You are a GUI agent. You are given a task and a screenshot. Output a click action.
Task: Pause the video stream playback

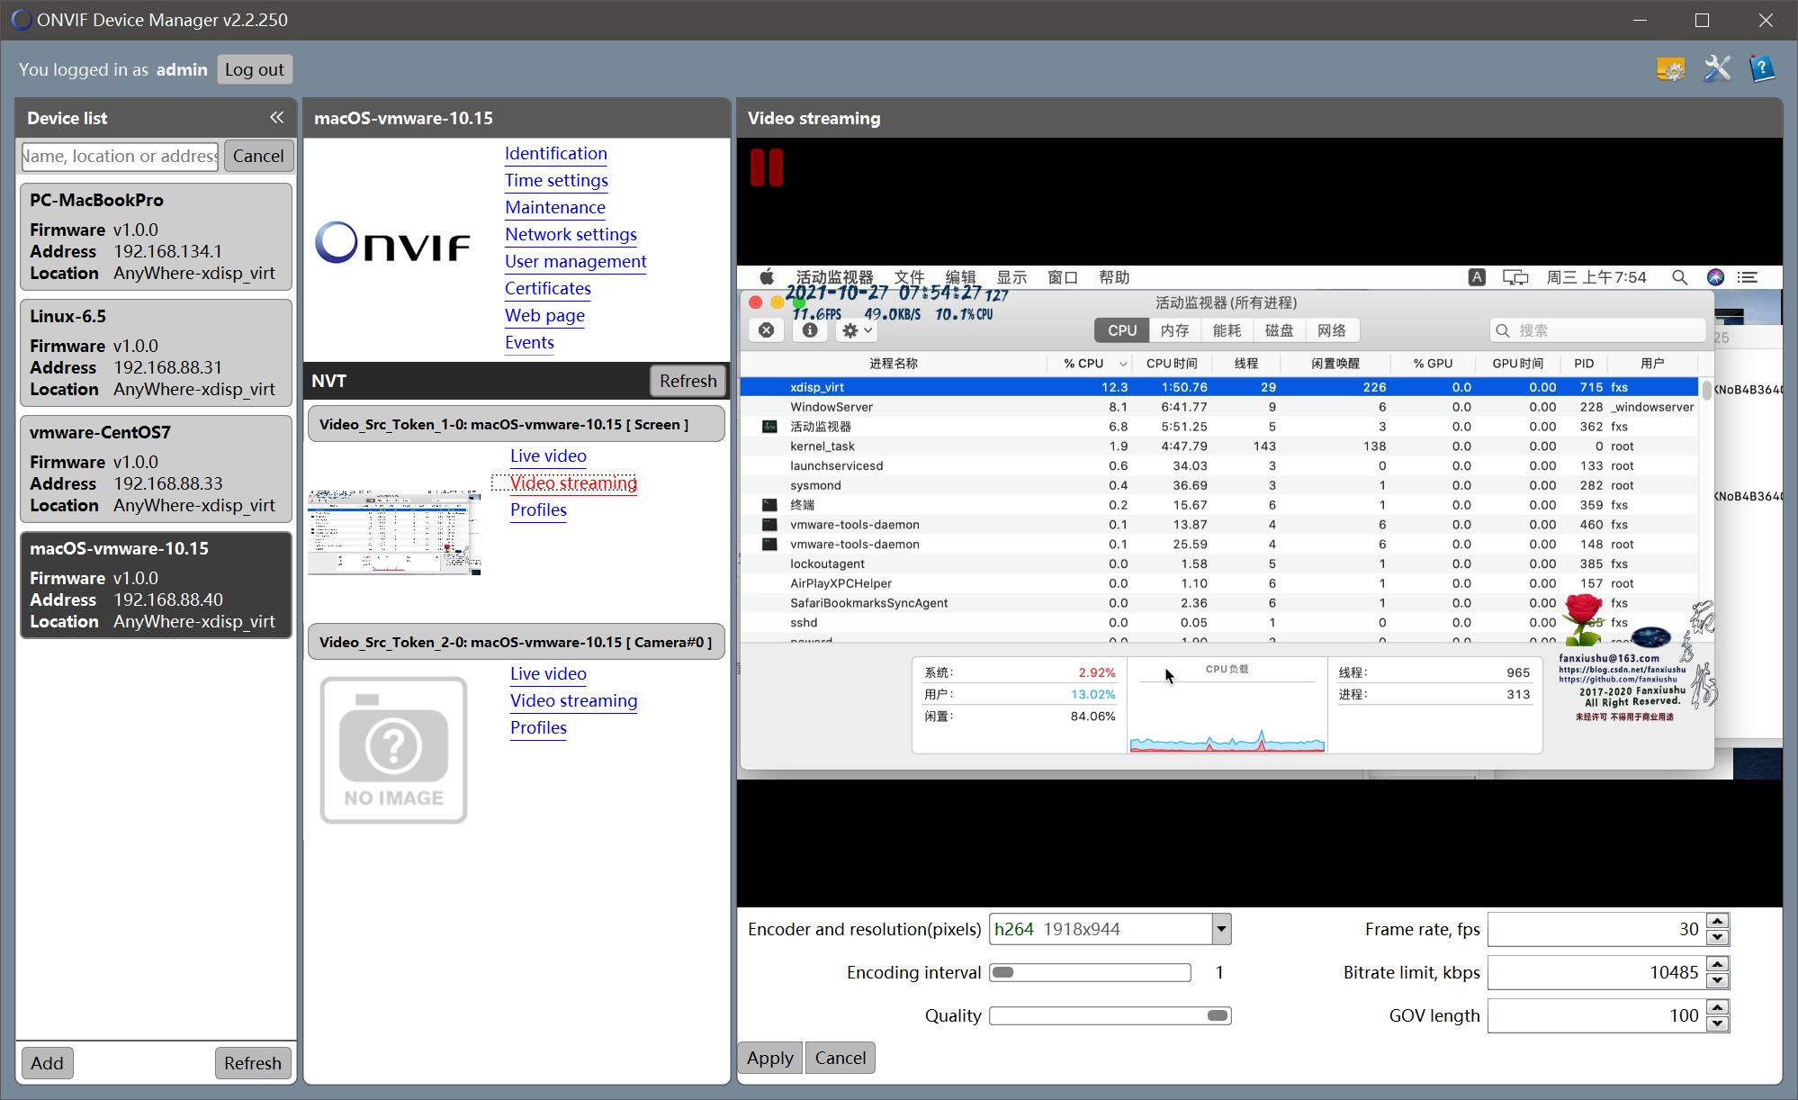(767, 168)
